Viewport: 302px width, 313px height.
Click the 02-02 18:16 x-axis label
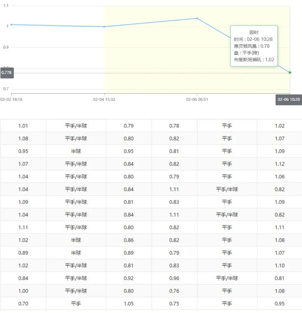12,99
